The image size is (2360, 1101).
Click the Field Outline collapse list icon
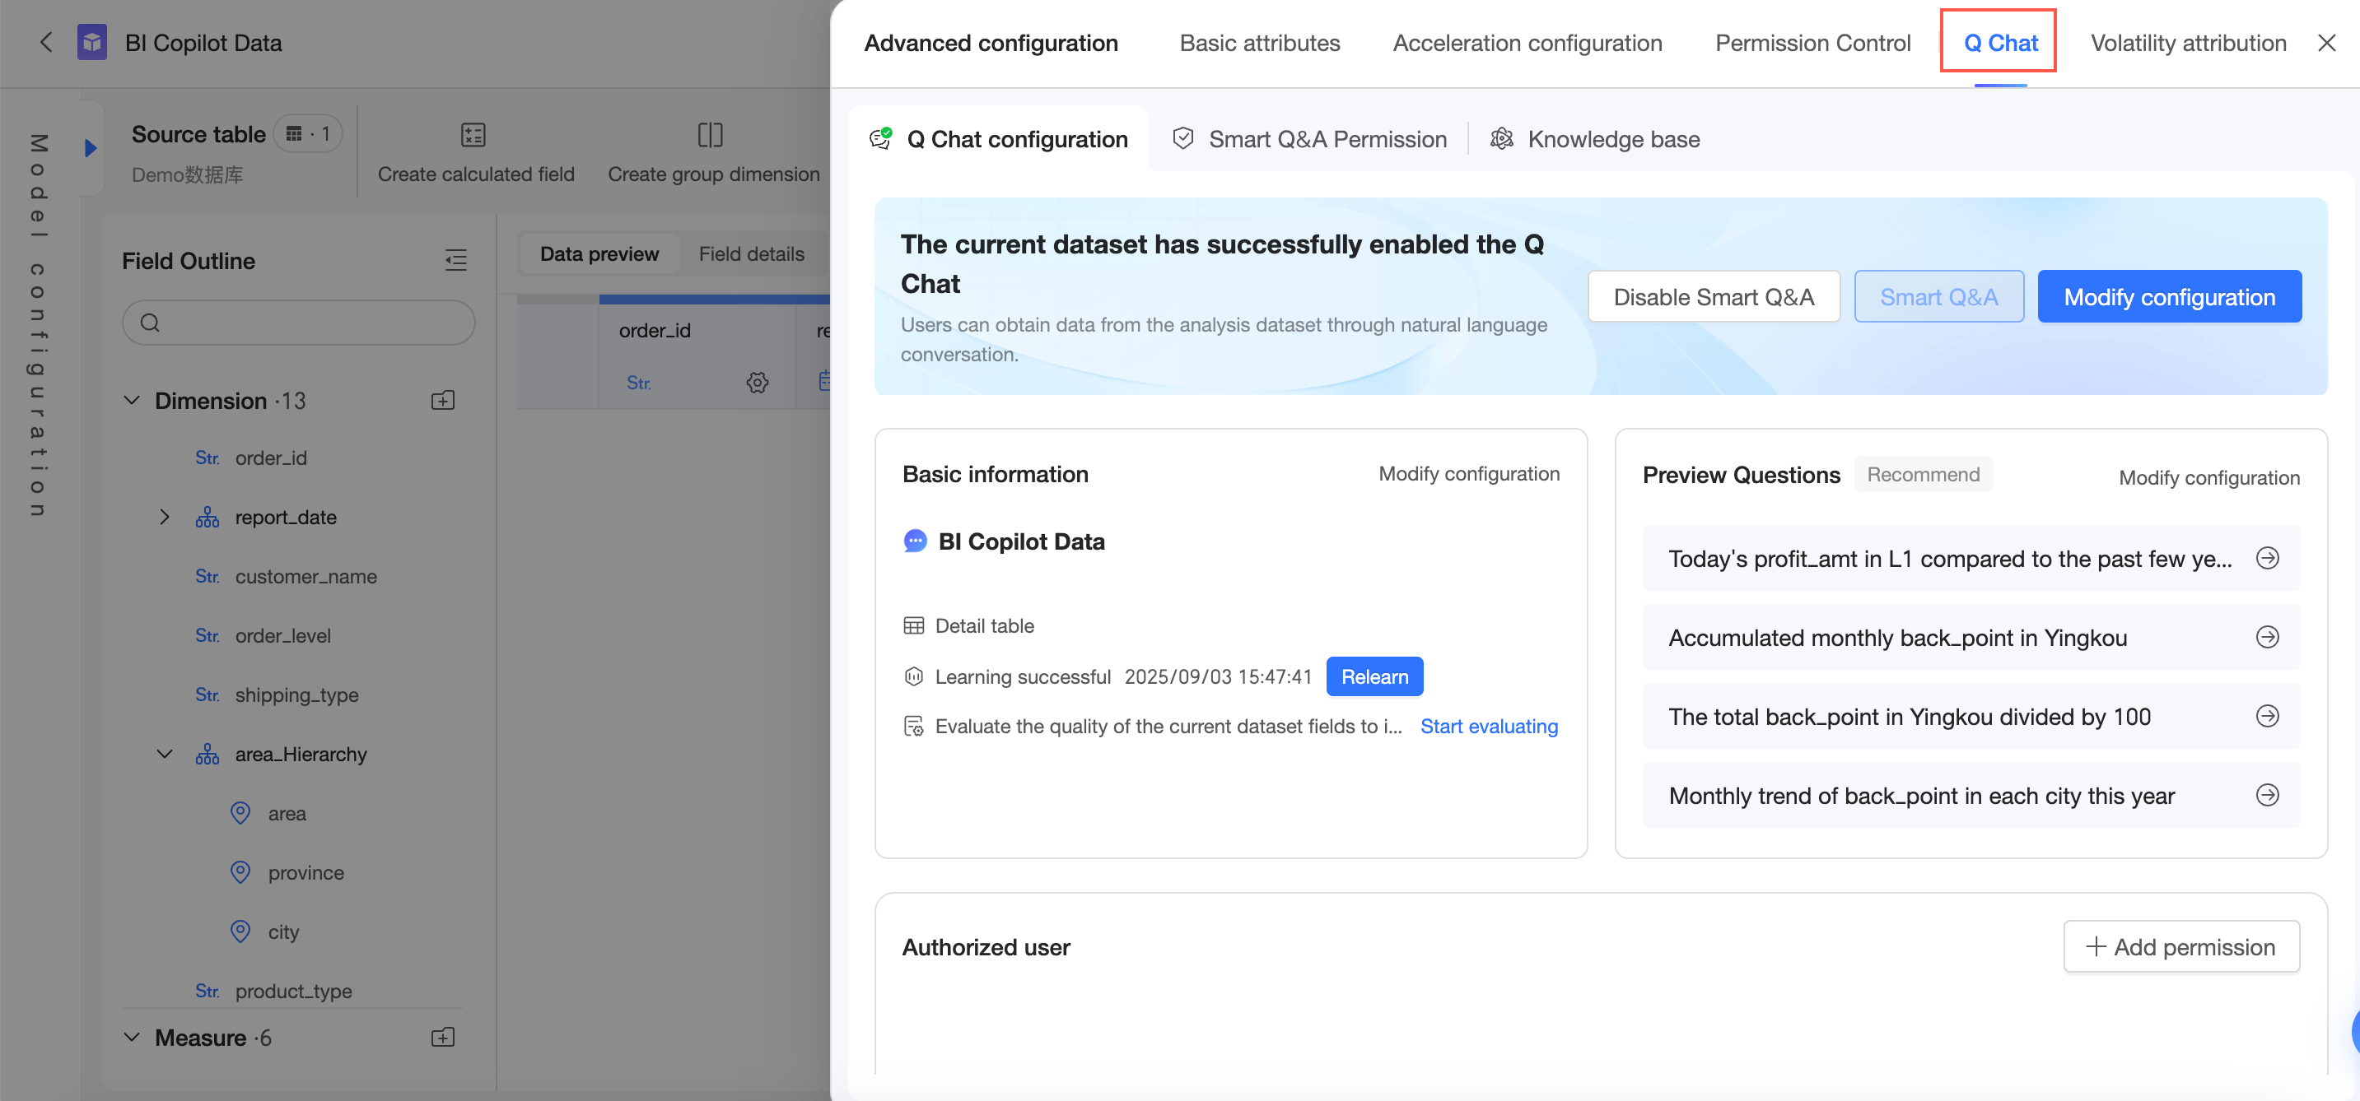(x=455, y=260)
